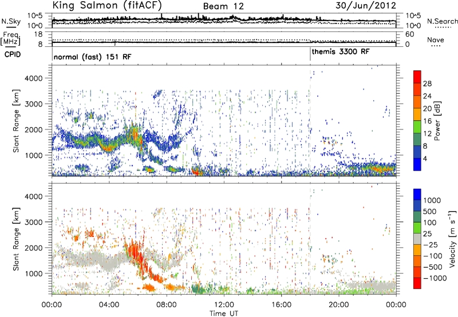Click the 'normal (fast) 151 RF' CPID text
This screenshot has height=317, width=458.
pos(92,57)
